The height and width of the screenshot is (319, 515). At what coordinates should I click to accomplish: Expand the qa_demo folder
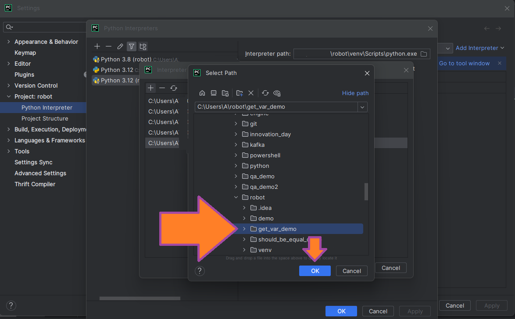pos(236,176)
